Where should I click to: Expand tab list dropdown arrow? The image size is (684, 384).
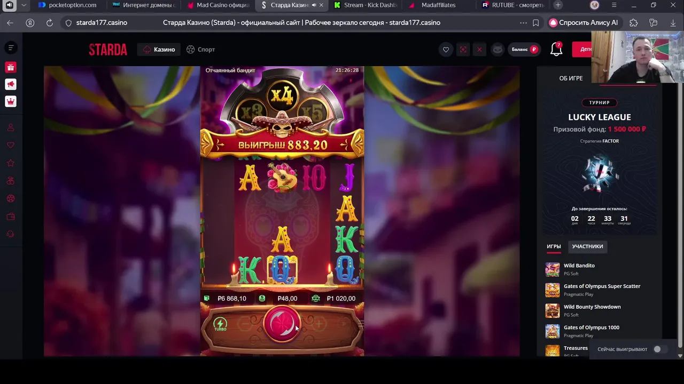tap(24, 5)
